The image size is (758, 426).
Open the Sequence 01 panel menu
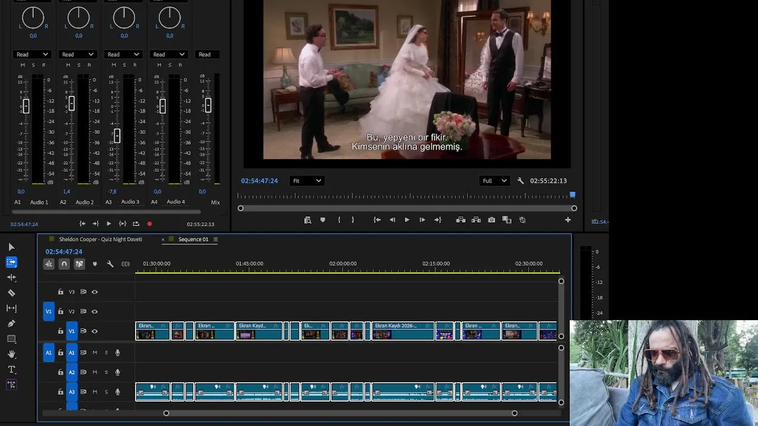[x=216, y=240]
